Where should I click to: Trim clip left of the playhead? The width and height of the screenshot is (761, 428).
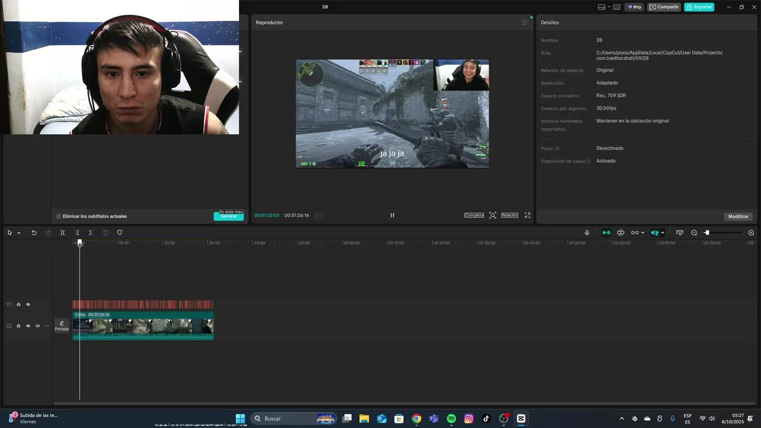77,232
